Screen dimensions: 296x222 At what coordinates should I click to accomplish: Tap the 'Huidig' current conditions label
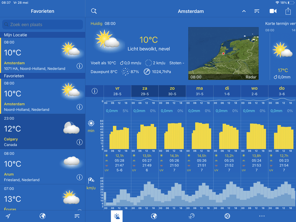click(97, 24)
